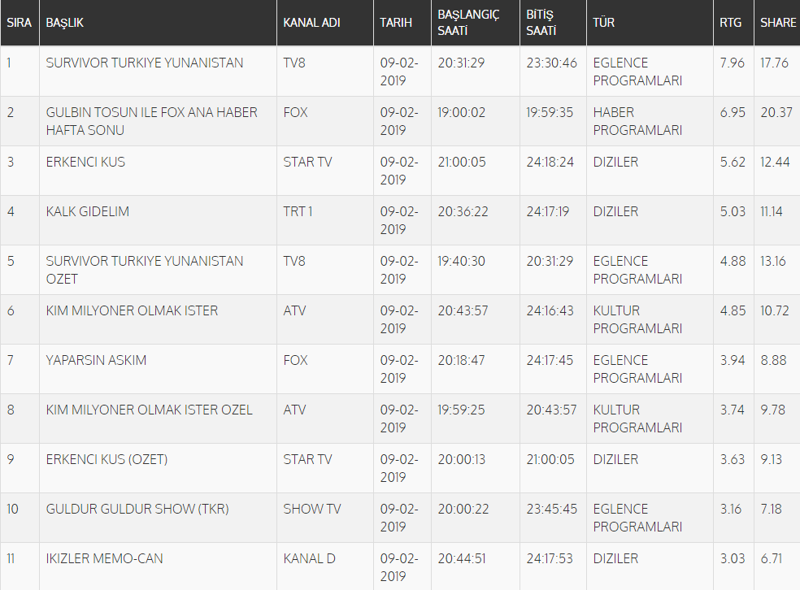800x590 pixels.
Task: Click the SHOW TV channel cell
Action: (312, 509)
